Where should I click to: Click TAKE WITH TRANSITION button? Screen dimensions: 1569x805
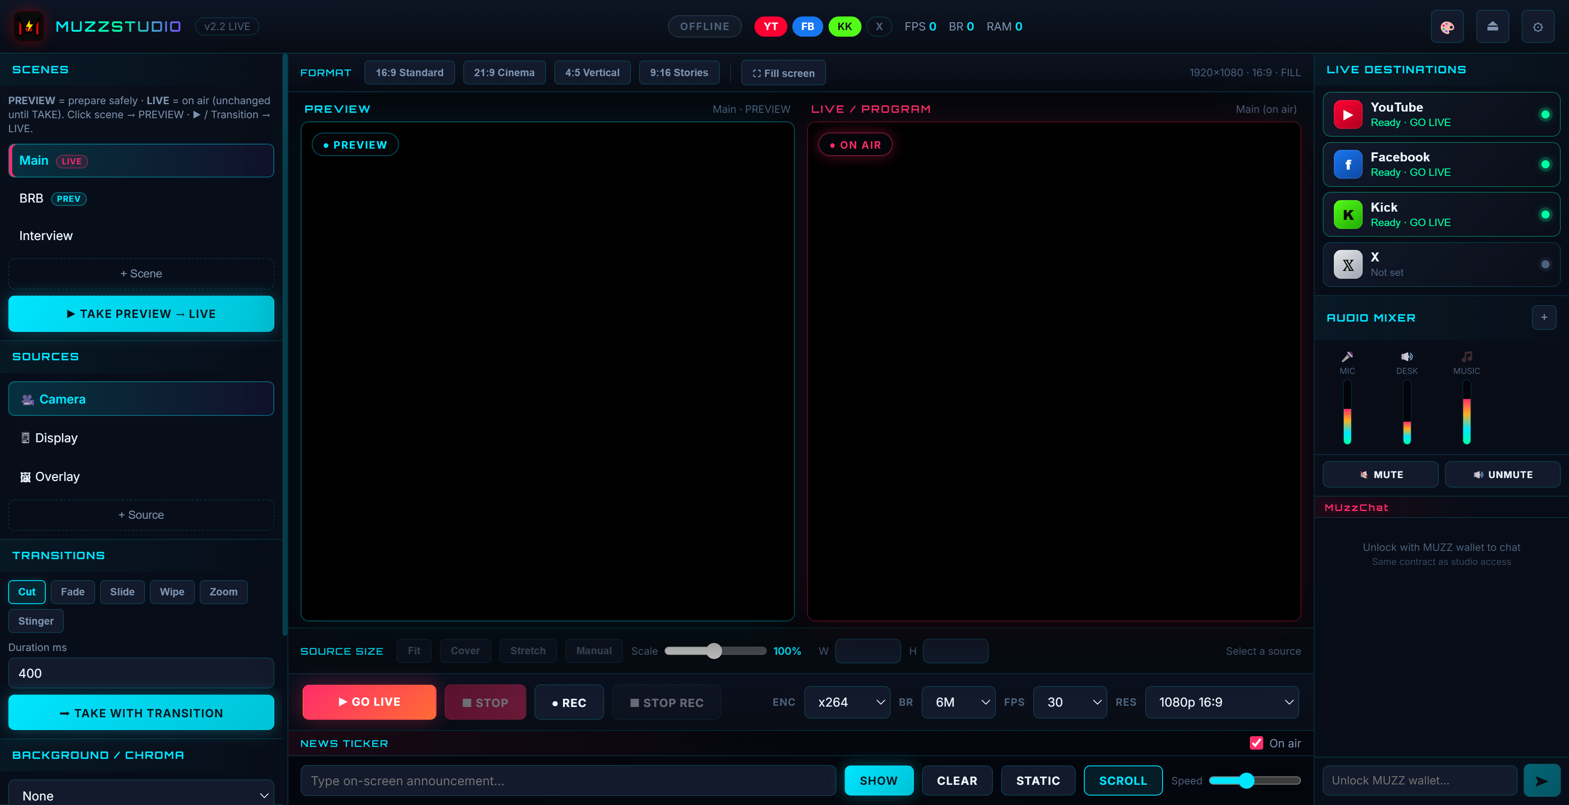tap(141, 712)
